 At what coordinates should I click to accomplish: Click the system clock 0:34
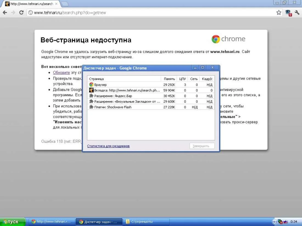coord(294,222)
